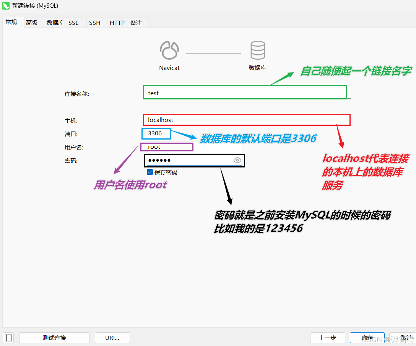Toggle the side panel icon at bottom left
This screenshot has width=416, height=346.
pyautogui.click(x=8, y=338)
